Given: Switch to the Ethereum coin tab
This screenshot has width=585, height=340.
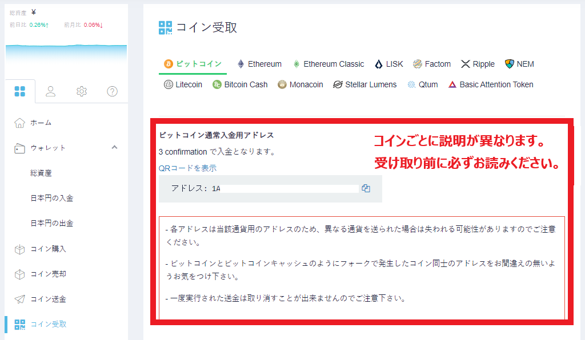Looking at the screenshot, I should click(259, 64).
